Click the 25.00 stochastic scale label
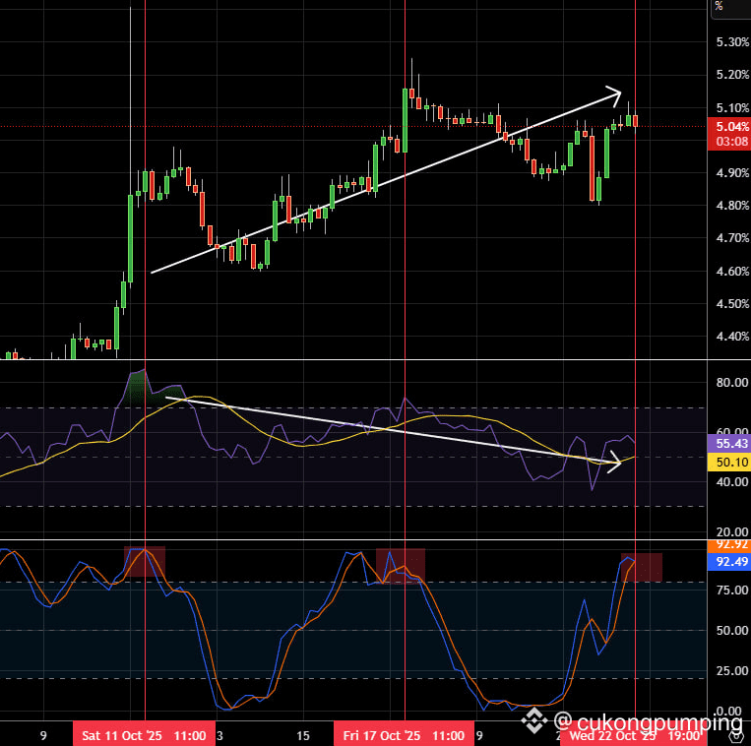 pos(732,671)
